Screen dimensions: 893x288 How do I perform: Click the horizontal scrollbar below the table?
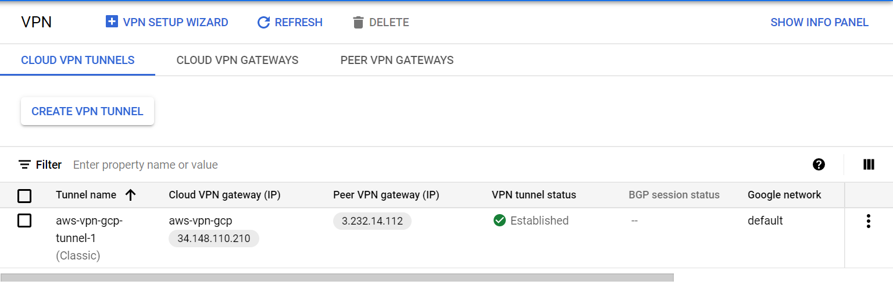[x=337, y=278]
